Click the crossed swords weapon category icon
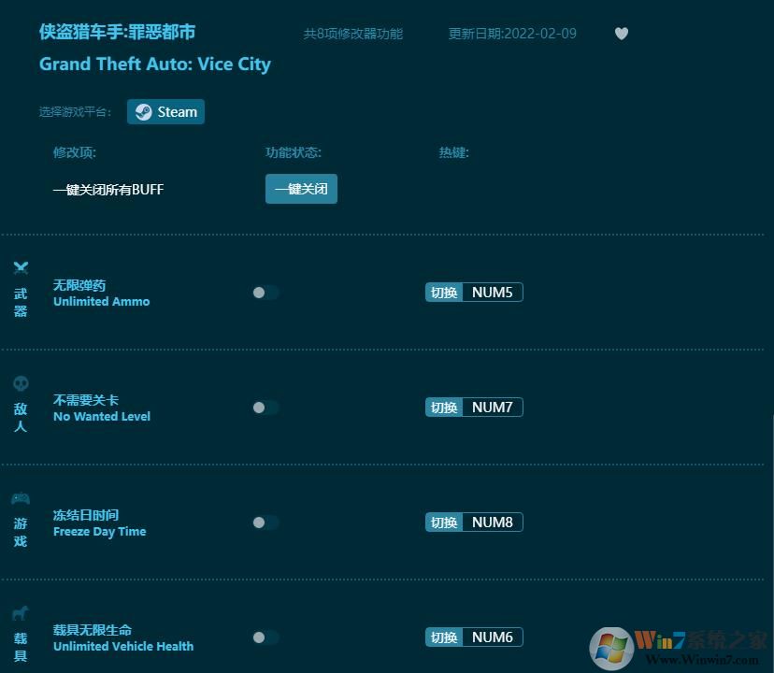The image size is (774, 673). 21,268
